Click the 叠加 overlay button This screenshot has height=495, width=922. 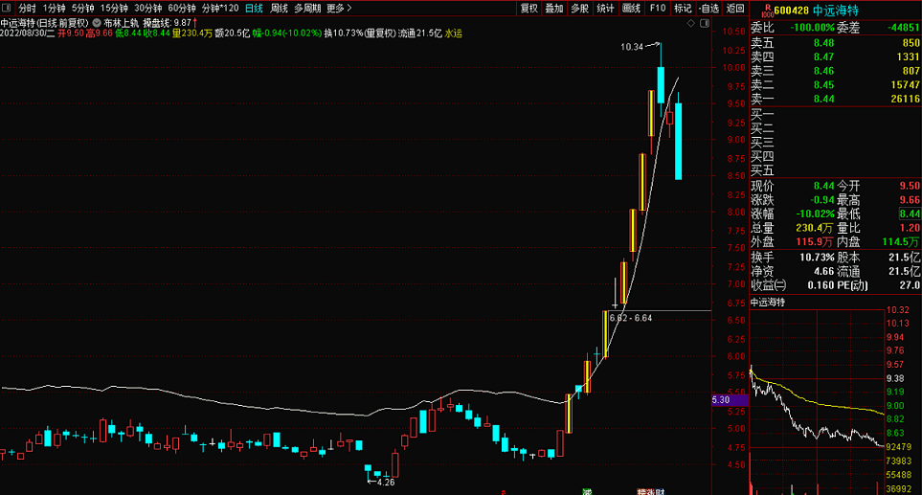tap(554, 9)
